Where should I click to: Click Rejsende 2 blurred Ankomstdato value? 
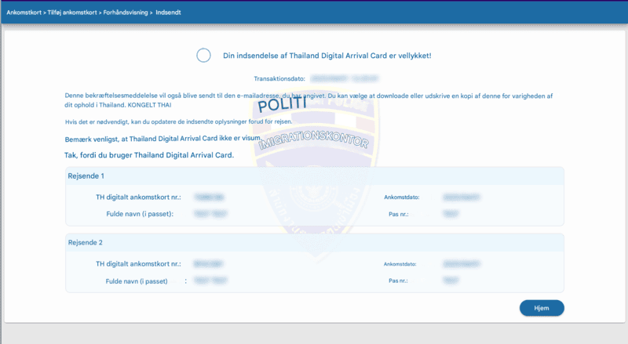[x=462, y=264]
